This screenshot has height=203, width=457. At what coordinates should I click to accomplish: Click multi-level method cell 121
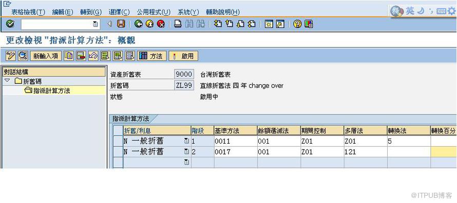[x=366, y=152]
